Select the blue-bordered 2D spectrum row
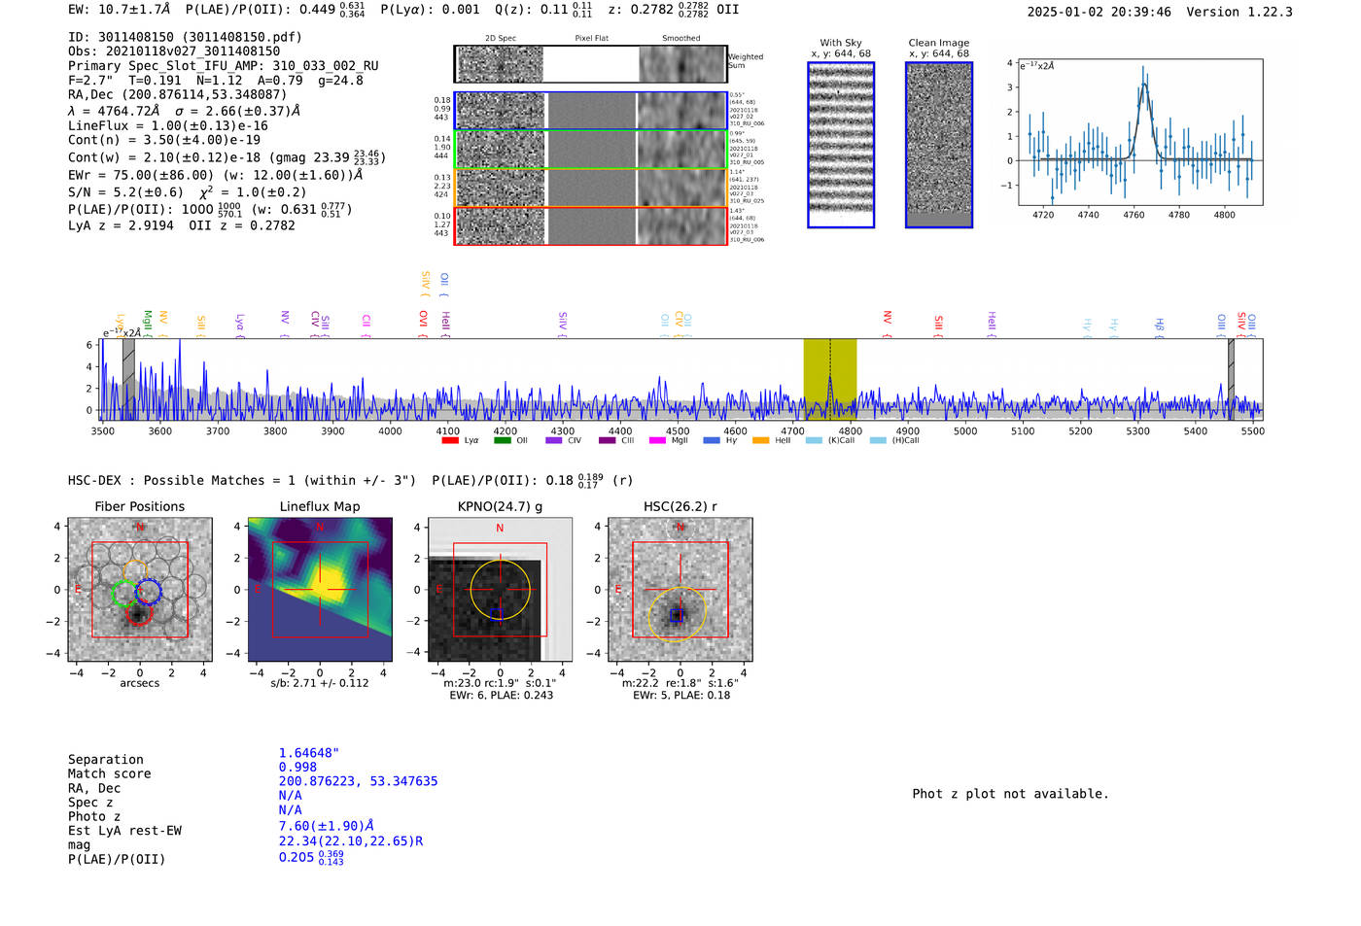The image size is (1361, 926). point(590,111)
